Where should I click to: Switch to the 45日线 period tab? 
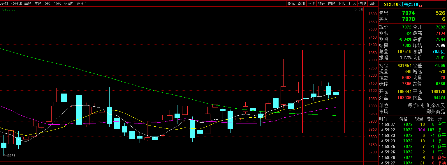[16, 3]
